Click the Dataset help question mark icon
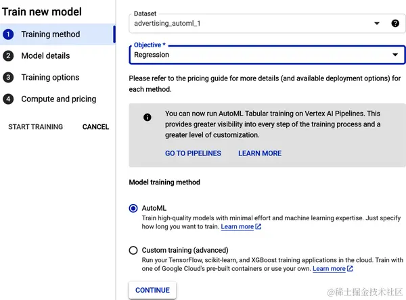This screenshot has height=300, width=406. (x=395, y=24)
